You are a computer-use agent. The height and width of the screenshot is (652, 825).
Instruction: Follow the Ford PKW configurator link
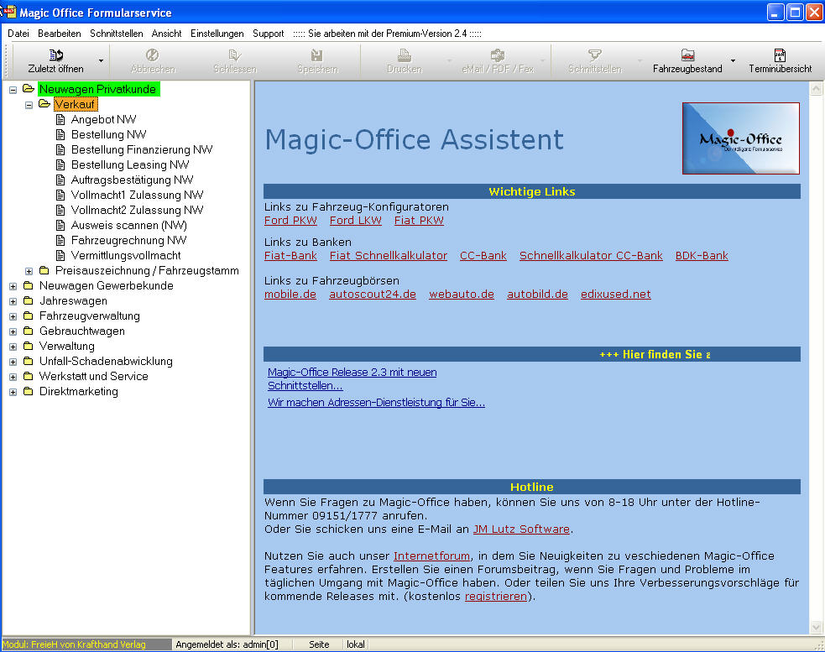point(290,221)
